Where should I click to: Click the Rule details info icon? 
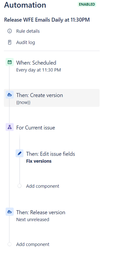[x=10, y=31]
